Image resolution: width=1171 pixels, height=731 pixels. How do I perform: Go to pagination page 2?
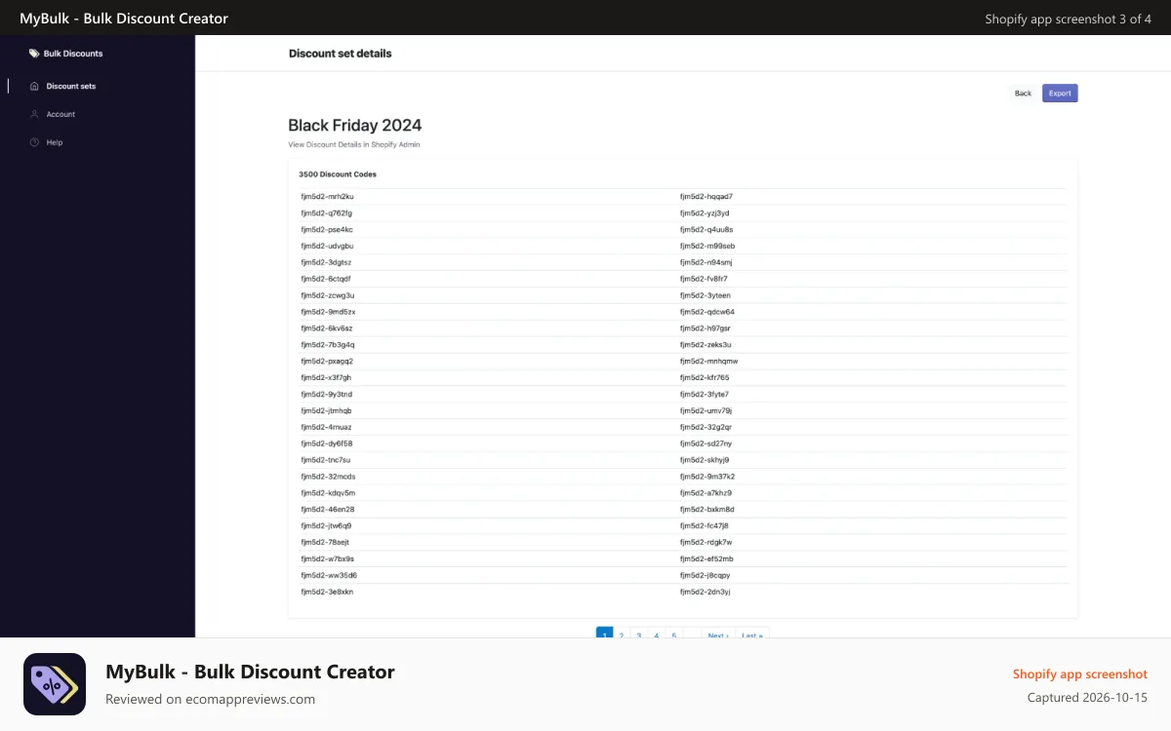(622, 635)
